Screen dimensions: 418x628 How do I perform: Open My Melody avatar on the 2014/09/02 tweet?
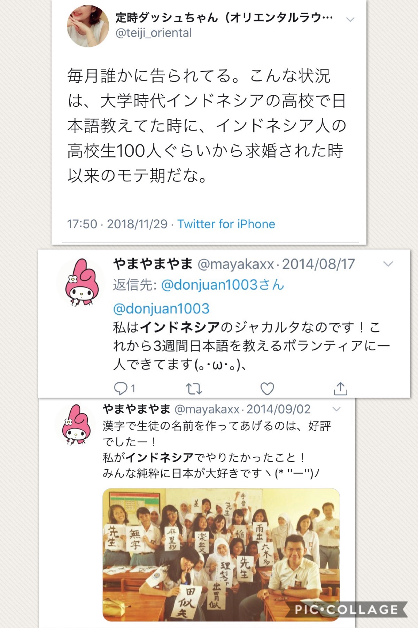[75, 424]
